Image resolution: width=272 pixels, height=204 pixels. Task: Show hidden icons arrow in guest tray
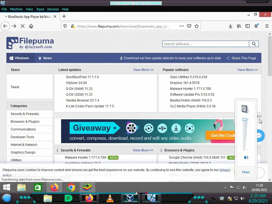(x=225, y=188)
